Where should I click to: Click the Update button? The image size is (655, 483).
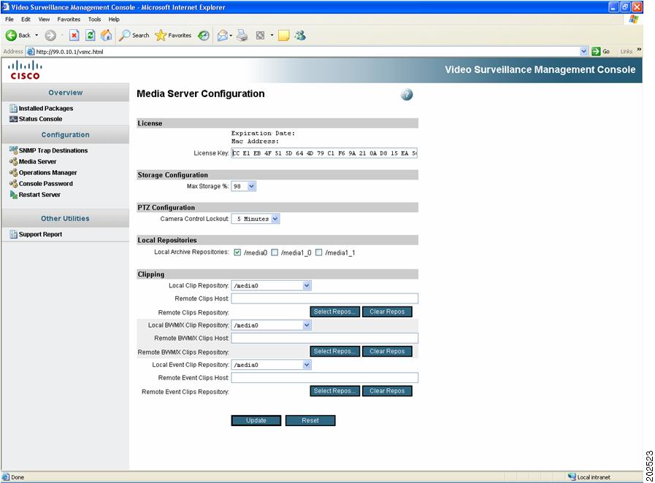(x=256, y=420)
